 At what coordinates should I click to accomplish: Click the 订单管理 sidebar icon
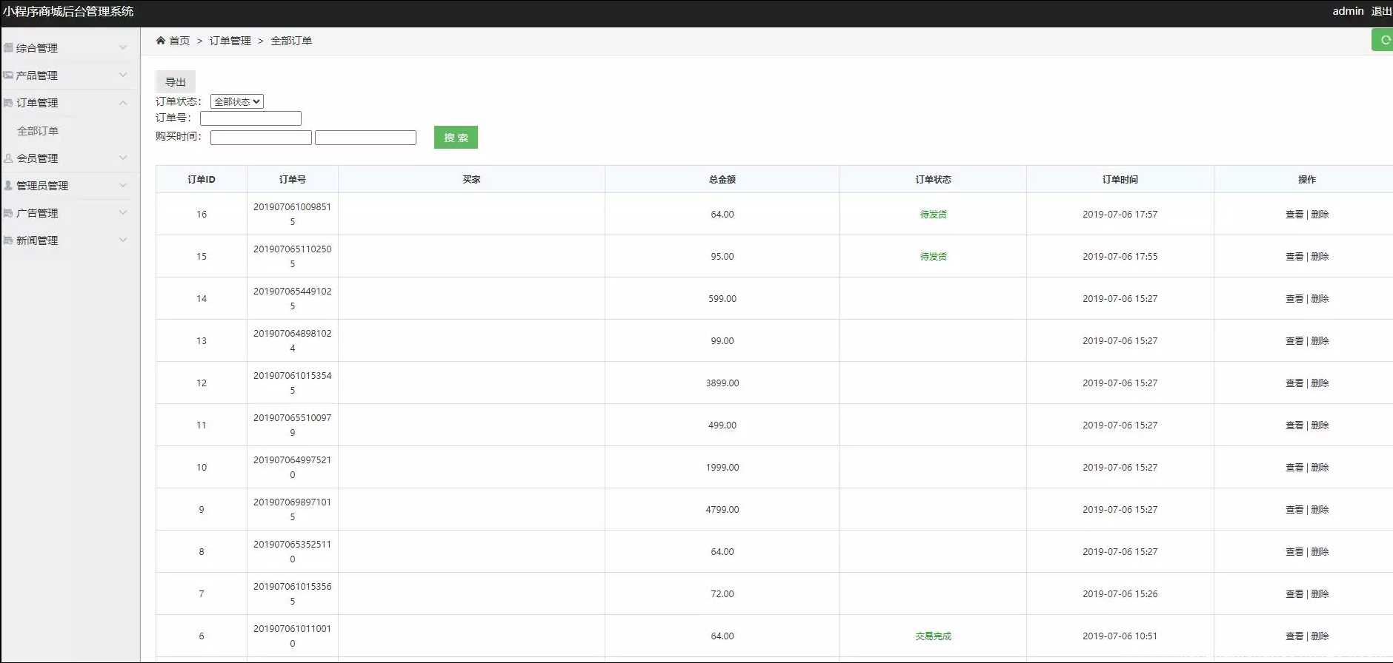(8, 103)
